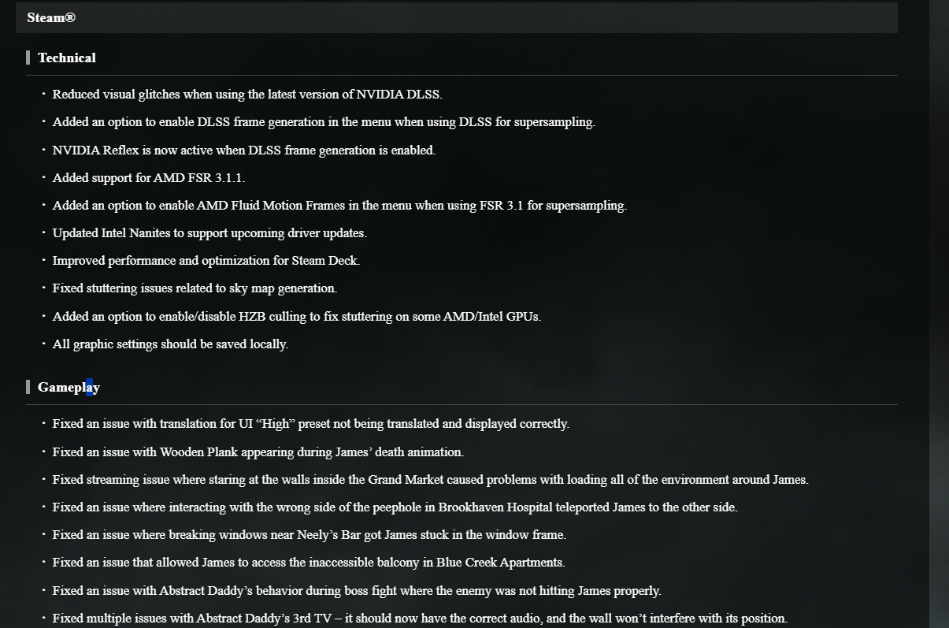This screenshot has width=949, height=628.
Task: Click the AMD FSR 3.1.1 support line
Action: pyautogui.click(x=154, y=178)
